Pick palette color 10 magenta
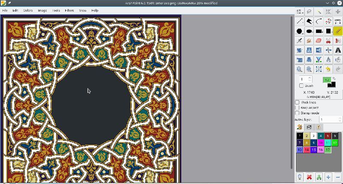Screen dimensions: 343x184 coord(320,143)
